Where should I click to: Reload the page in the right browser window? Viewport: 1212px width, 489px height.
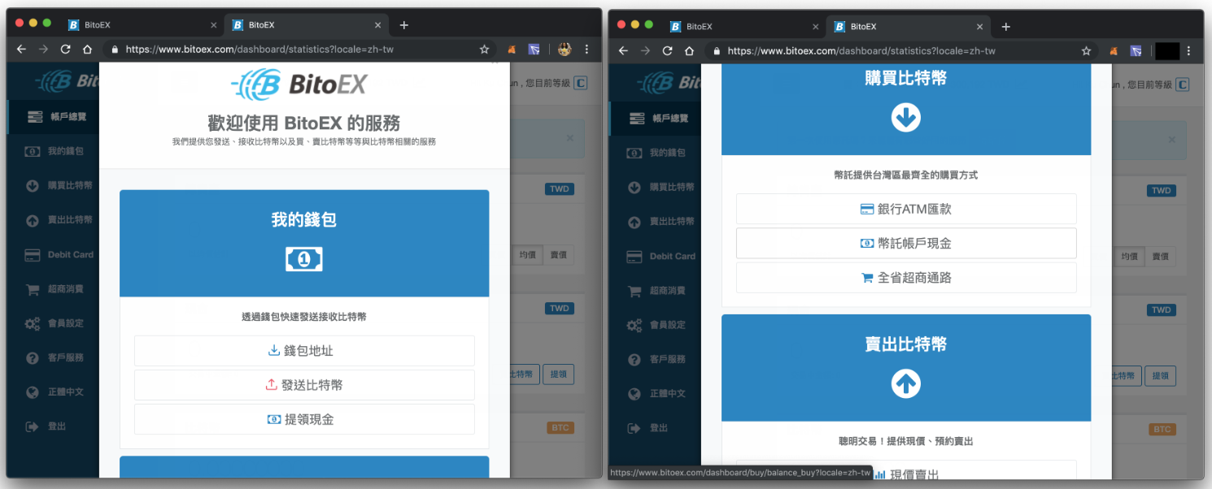coord(667,50)
